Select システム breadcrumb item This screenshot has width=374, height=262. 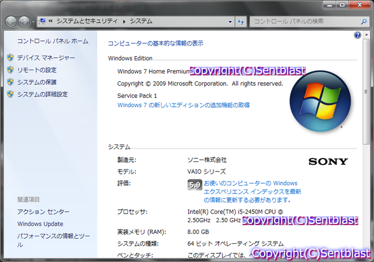pyautogui.click(x=141, y=21)
